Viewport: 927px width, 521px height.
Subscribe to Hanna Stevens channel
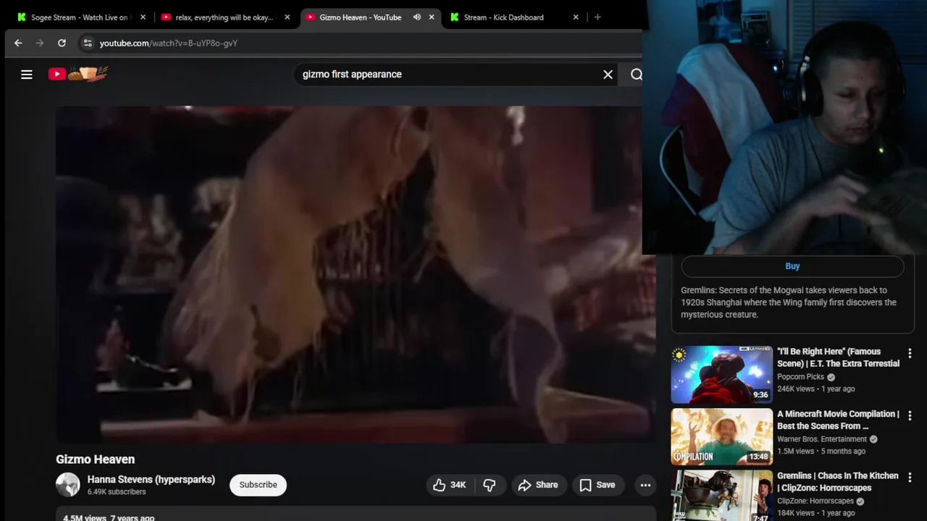[x=258, y=485]
